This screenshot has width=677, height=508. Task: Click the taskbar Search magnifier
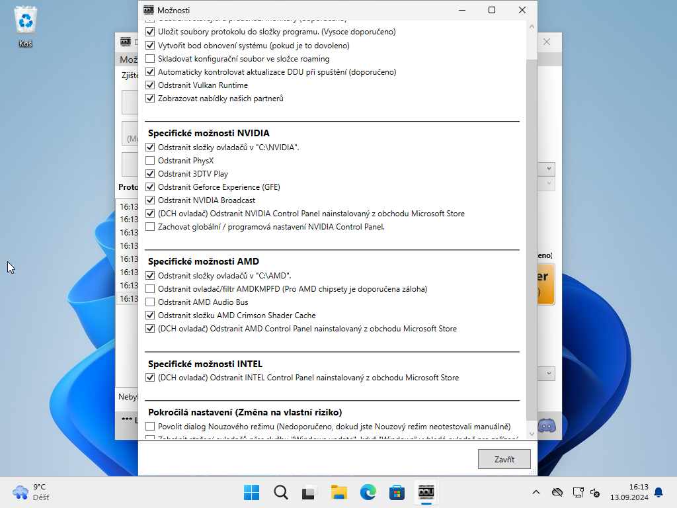coord(280,492)
